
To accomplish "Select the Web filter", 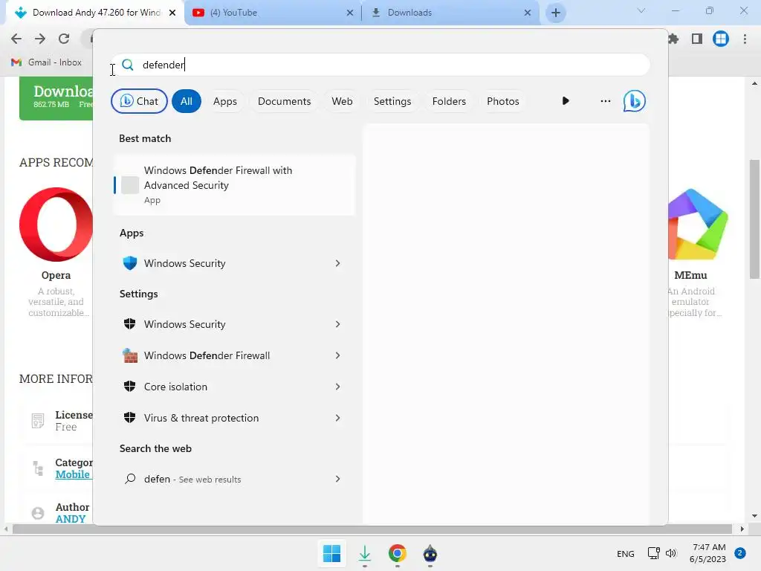I will [x=342, y=101].
